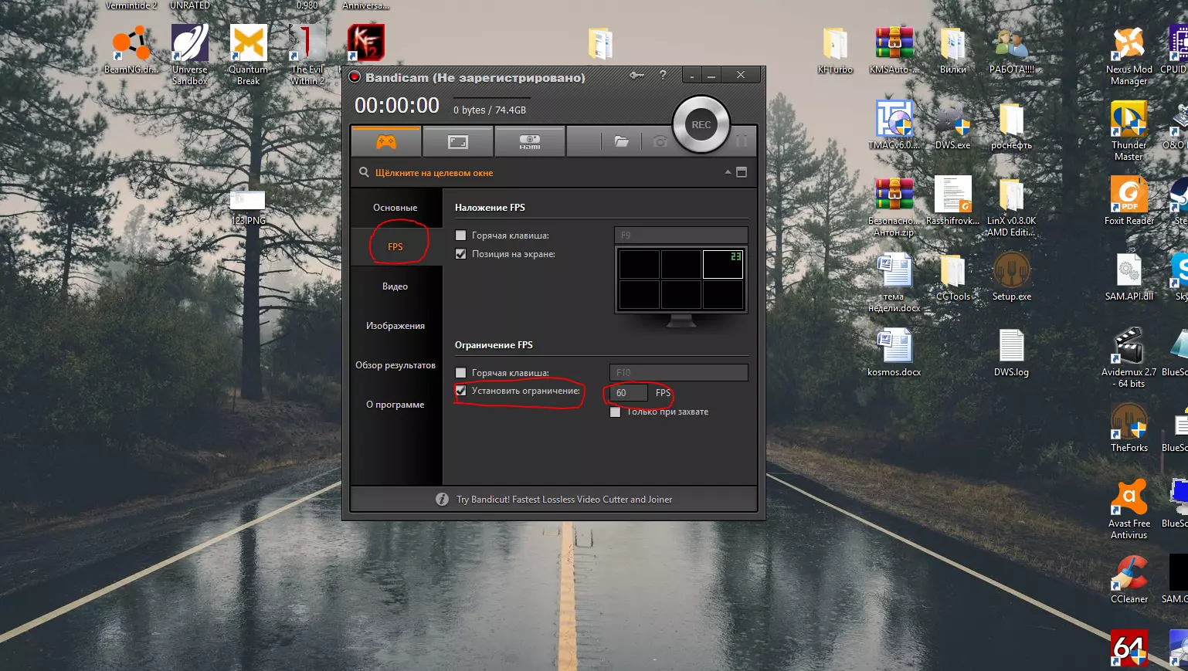Select the TMACv6.0 desktop icon
Image resolution: width=1188 pixels, height=671 pixels.
[894, 125]
